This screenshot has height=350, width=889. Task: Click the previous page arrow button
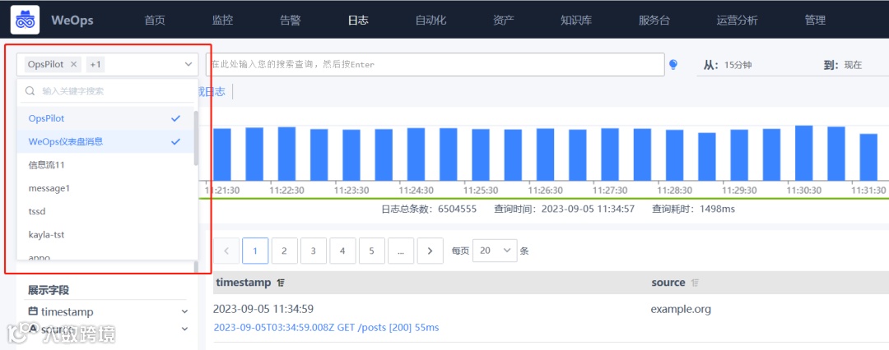[226, 251]
